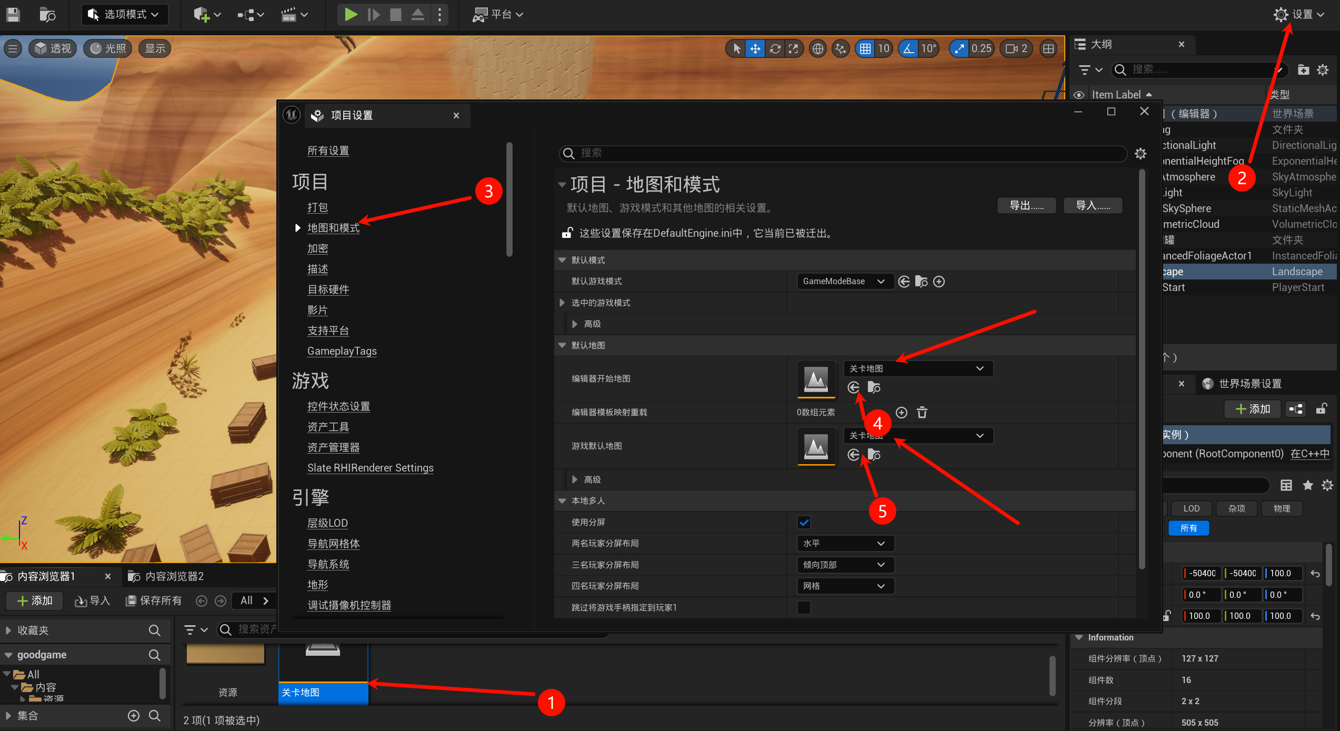Screen dimensions: 1340x731
Task: Open the Packaging settings category
Action: [x=317, y=207]
